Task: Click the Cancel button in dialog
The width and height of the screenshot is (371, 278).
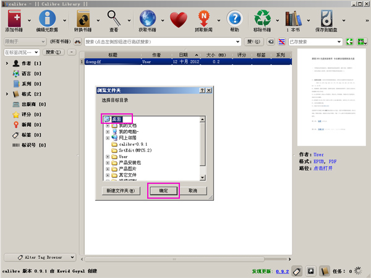Action: (193, 191)
